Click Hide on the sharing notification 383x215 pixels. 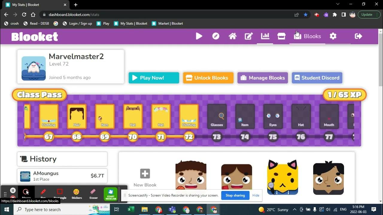pyautogui.click(x=256, y=195)
